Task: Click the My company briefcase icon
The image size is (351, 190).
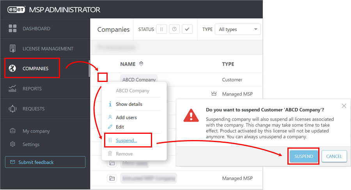Action: (x=12, y=131)
